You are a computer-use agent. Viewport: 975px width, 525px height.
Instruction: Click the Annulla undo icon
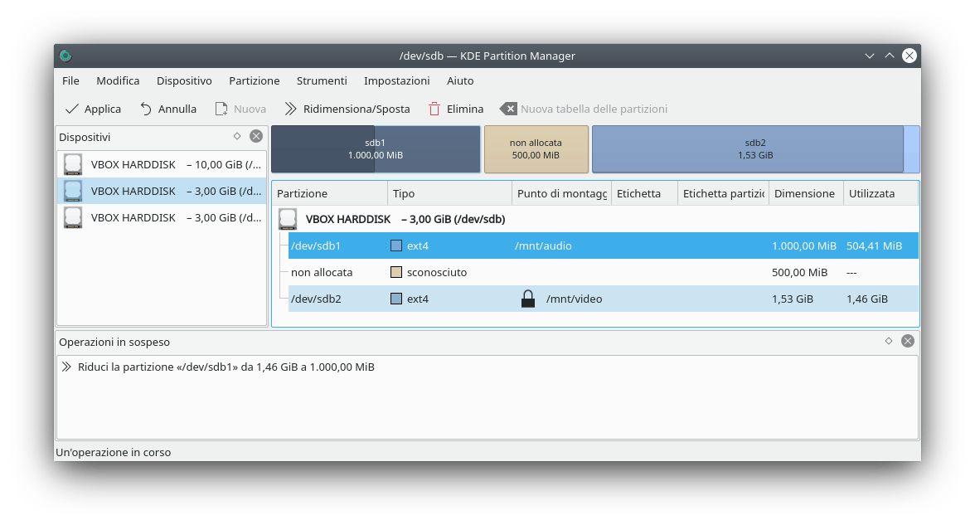click(146, 109)
